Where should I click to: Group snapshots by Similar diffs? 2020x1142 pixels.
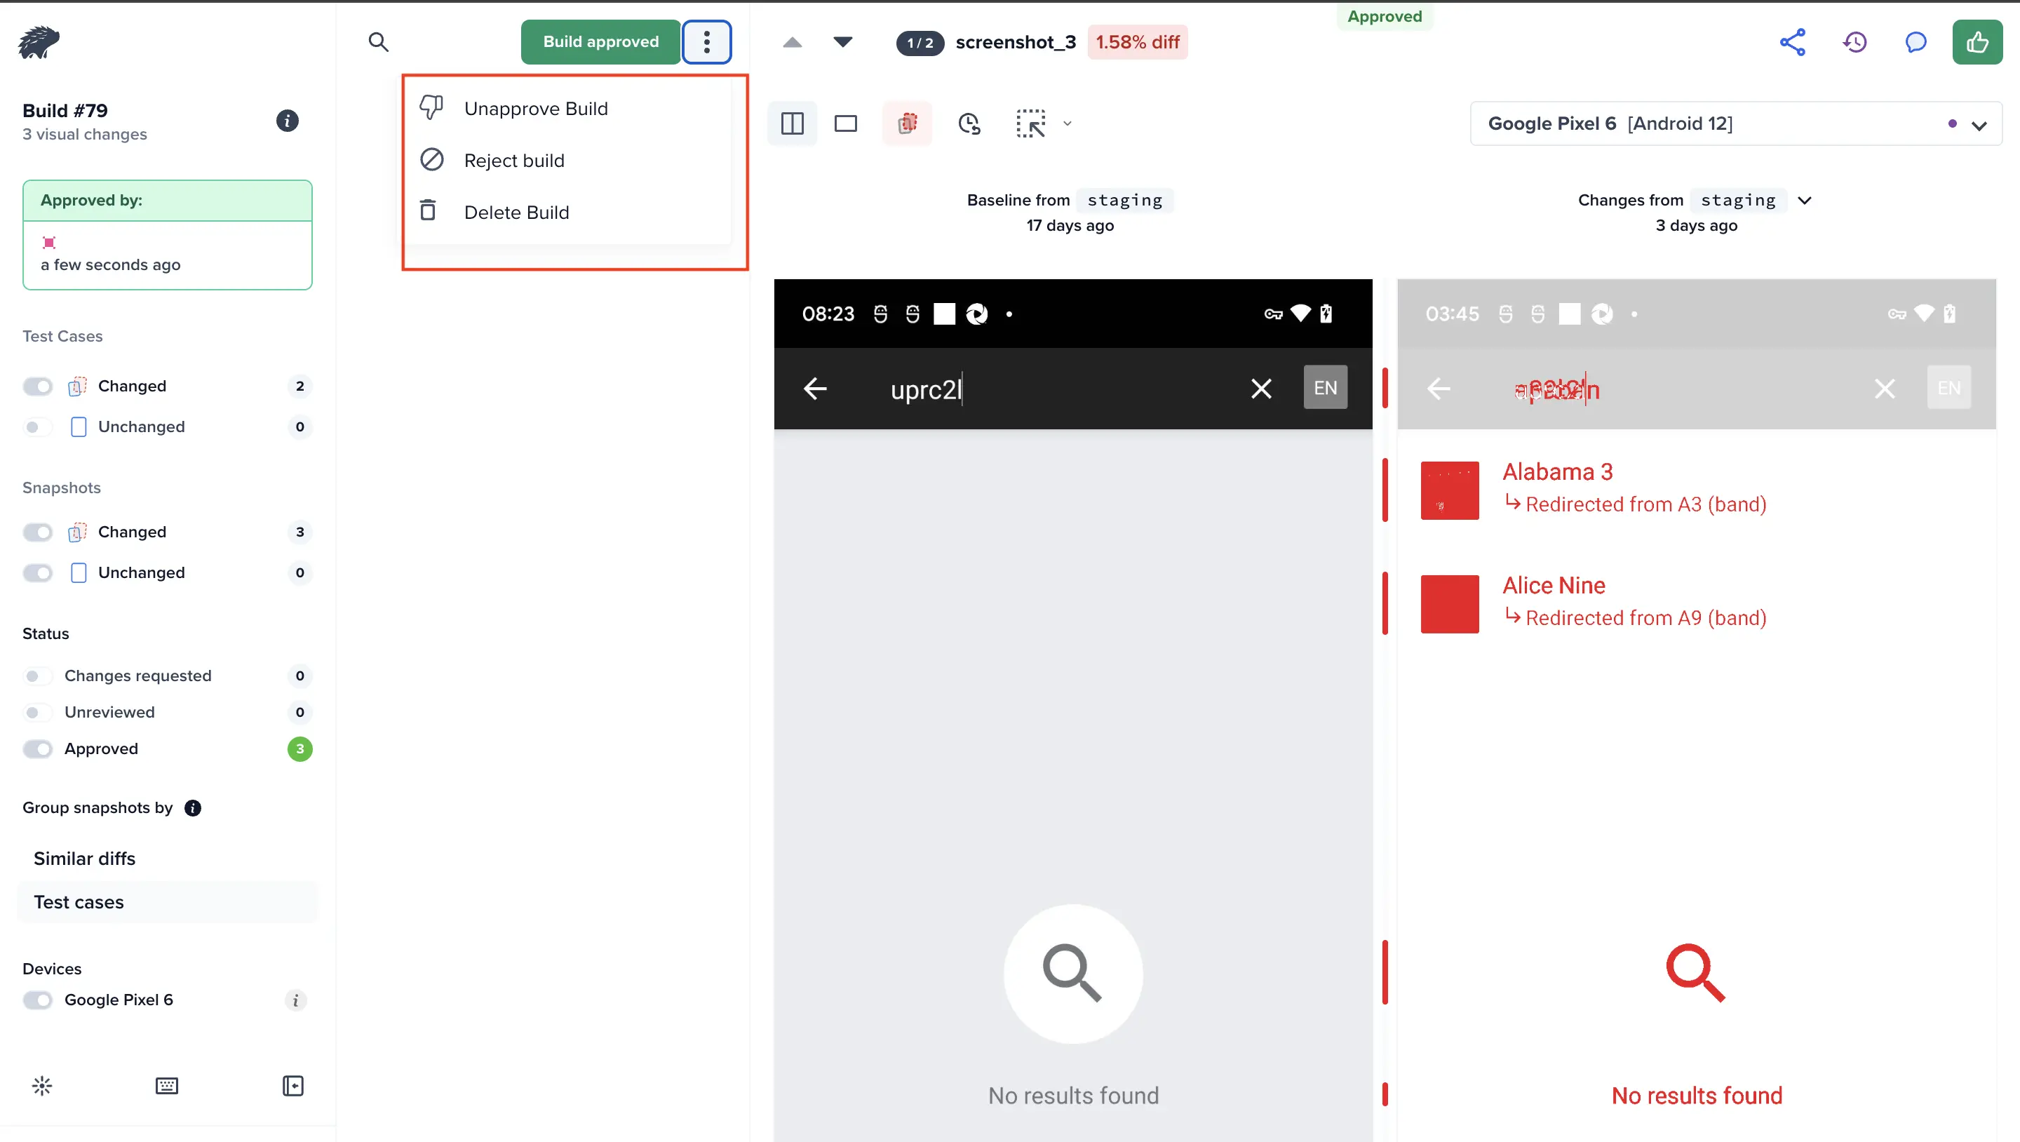click(85, 858)
